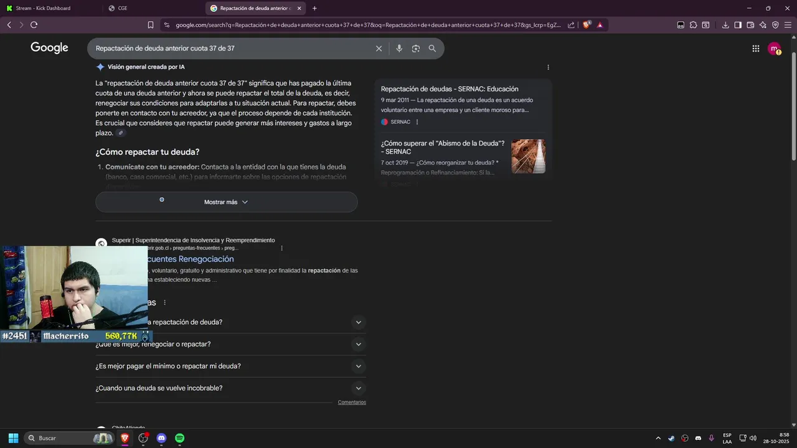
Task: Show hidden system tray icons
Action: click(x=658, y=438)
